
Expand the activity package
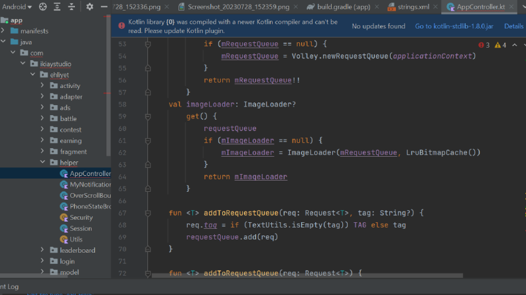42,85
